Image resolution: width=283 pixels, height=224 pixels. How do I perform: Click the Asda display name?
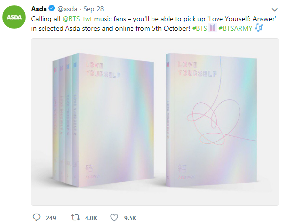coord(39,9)
